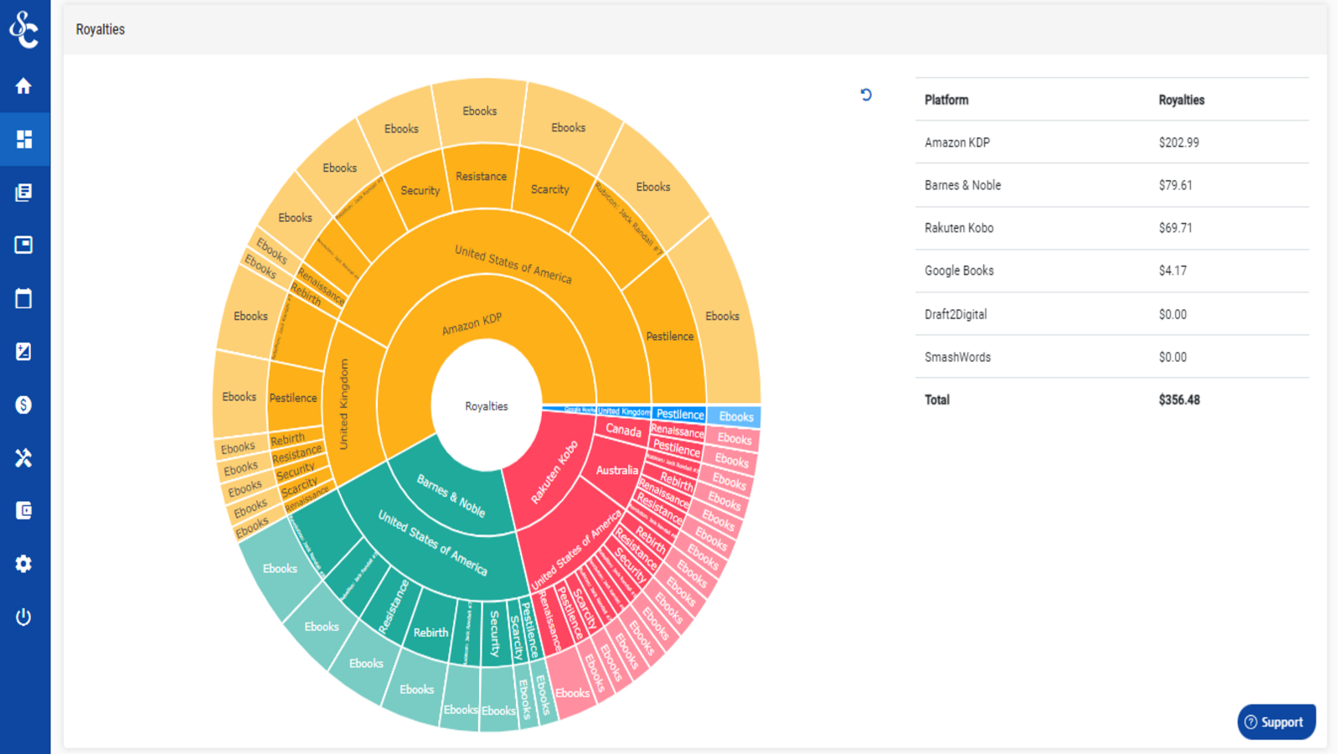
Task: Select the Amazon KDP chart segment
Action: coord(472,323)
